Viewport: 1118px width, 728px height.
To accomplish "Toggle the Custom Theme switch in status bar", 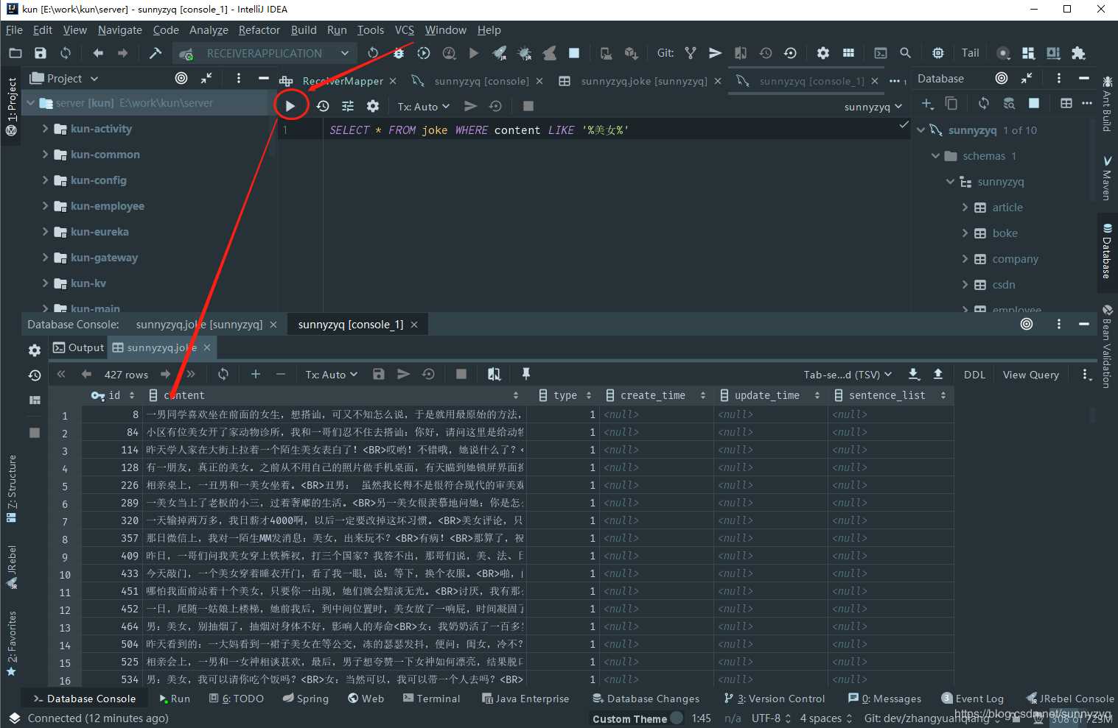I will click(x=677, y=718).
